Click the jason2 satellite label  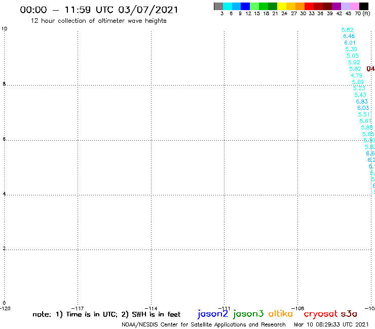[213, 314]
